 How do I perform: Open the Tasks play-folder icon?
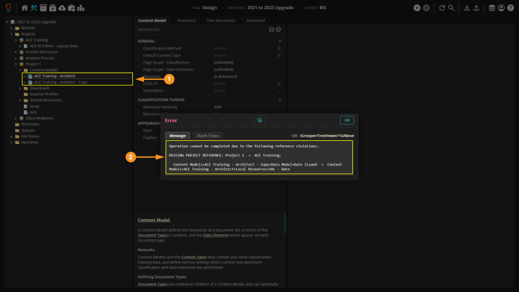tap(53, 8)
